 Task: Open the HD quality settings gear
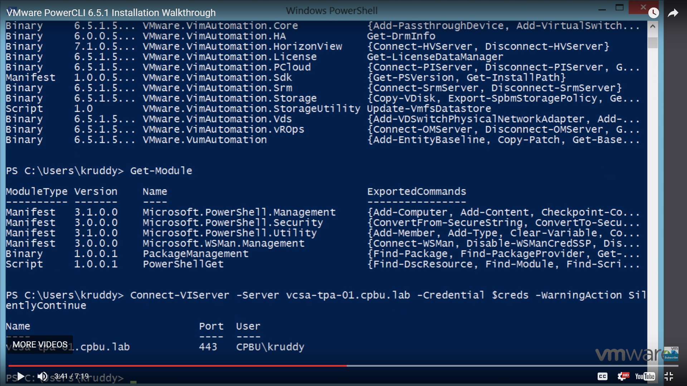[x=622, y=376]
